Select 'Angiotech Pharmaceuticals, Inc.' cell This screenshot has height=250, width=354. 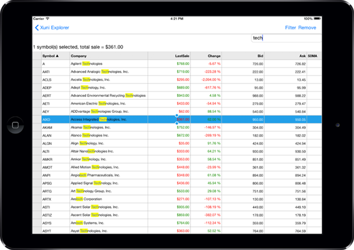[109, 175]
